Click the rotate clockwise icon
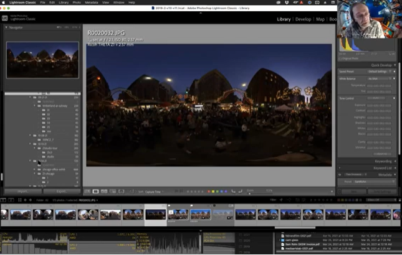 [241, 192]
